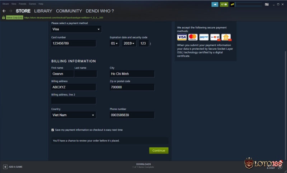Click the wallet balance bar near avatar
This screenshot has height=173, width=287.
[x=249, y=4]
